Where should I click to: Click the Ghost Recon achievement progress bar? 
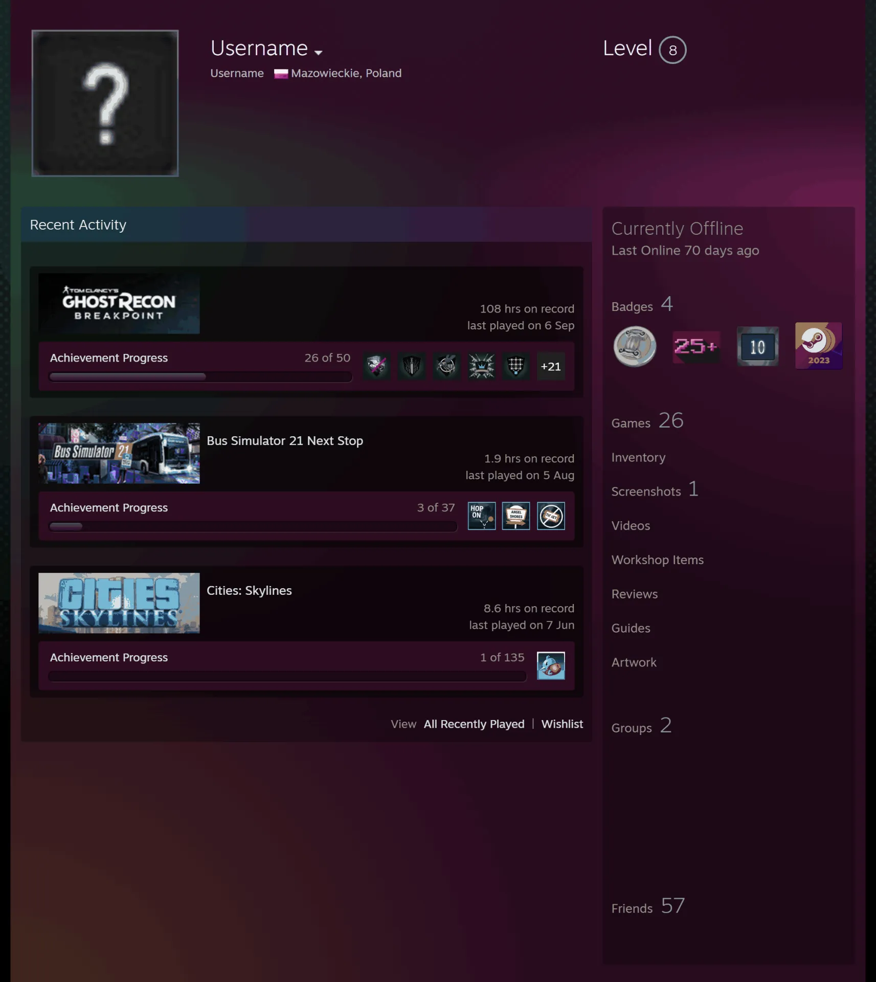(200, 377)
